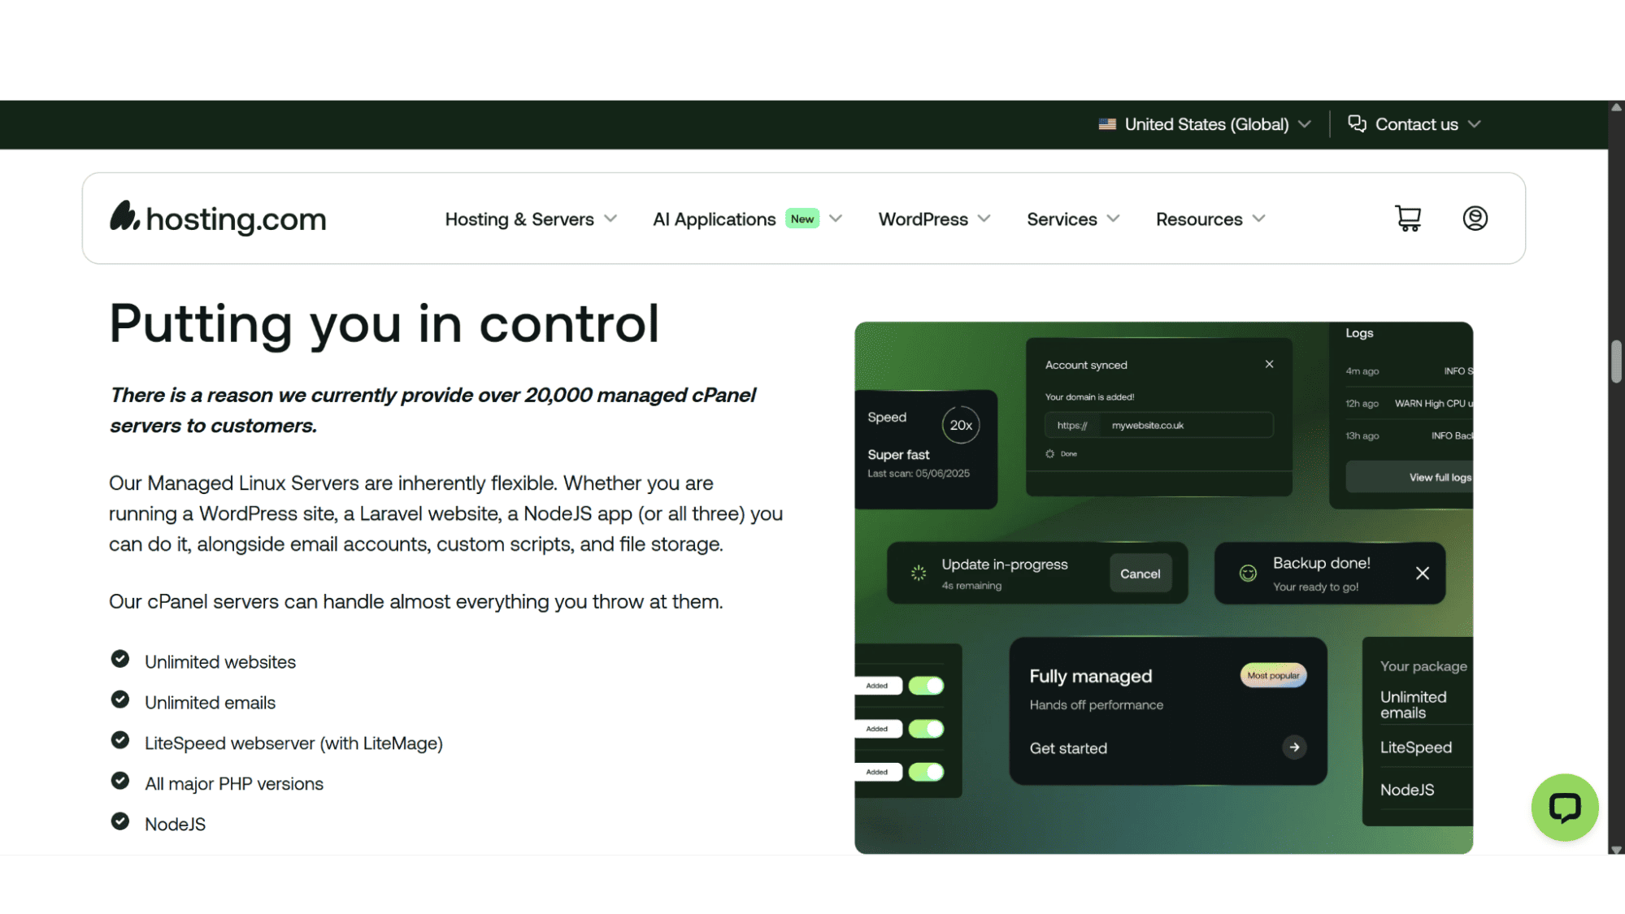Click 'LiteSpeed webserver (with LiteMage)' text
1625x914 pixels.
(x=293, y=743)
